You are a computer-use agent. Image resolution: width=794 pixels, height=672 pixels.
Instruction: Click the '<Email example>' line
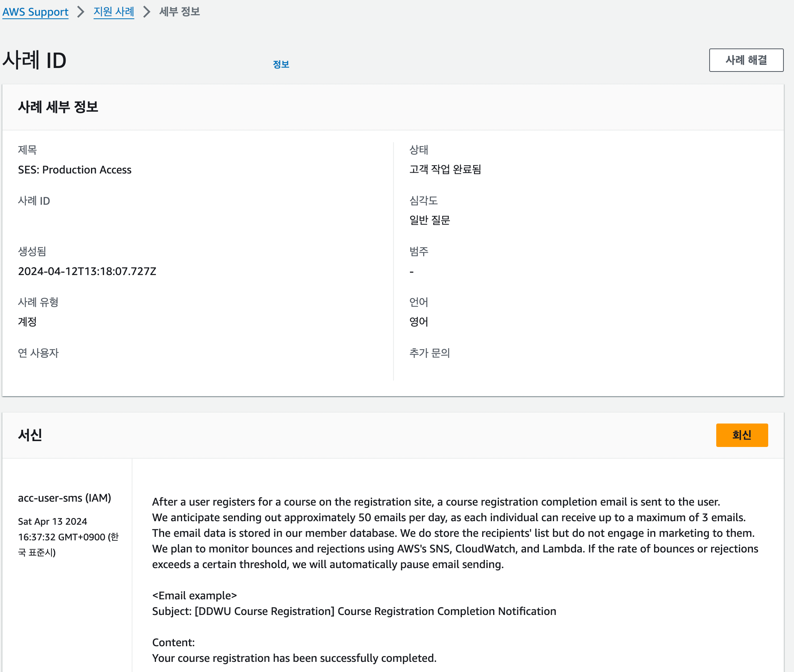click(x=195, y=596)
